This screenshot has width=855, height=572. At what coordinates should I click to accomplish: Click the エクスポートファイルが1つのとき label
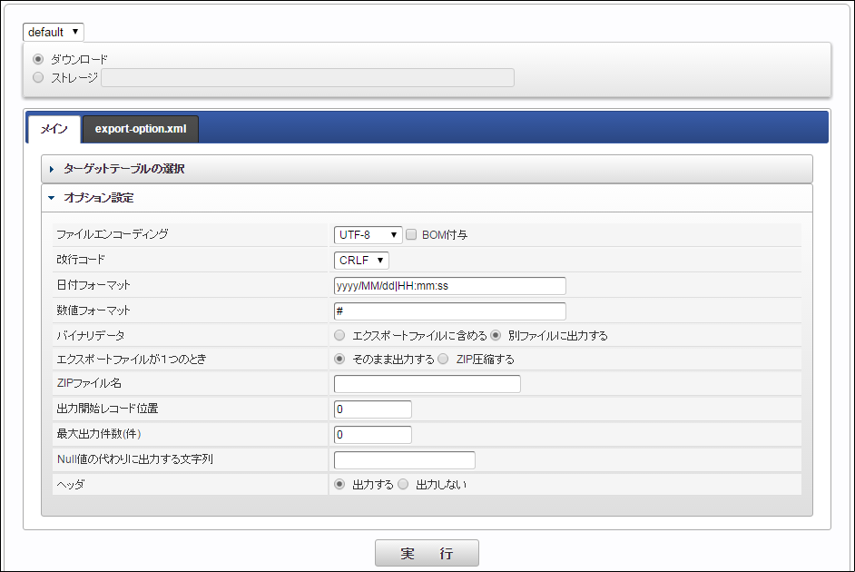coord(132,360)
